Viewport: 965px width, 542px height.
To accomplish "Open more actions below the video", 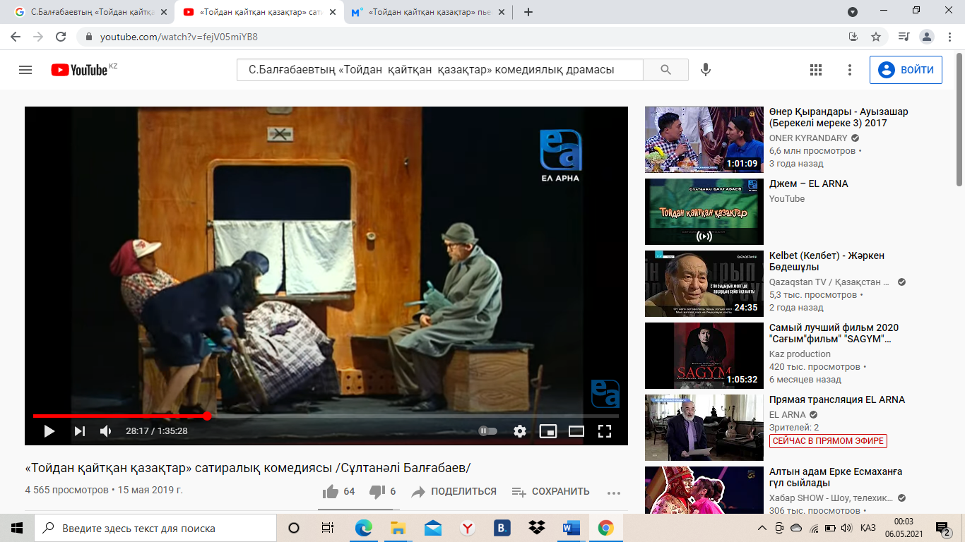I will pos(613,493).
